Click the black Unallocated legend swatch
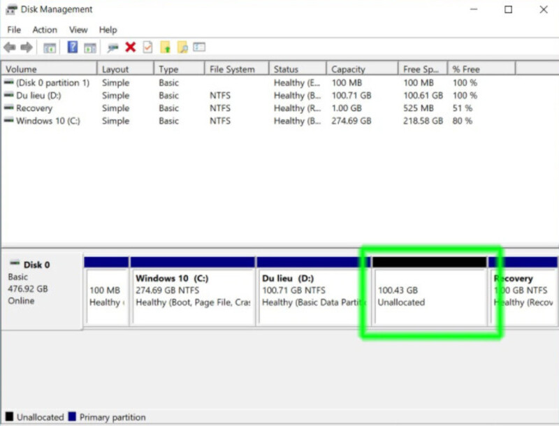This screenshot has width=559, height=426. click(x=9, y=416)
